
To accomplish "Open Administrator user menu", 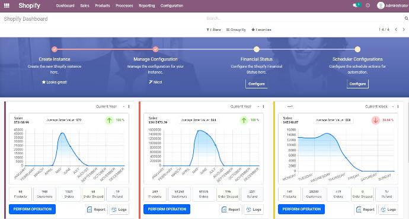I will point(392,5).
